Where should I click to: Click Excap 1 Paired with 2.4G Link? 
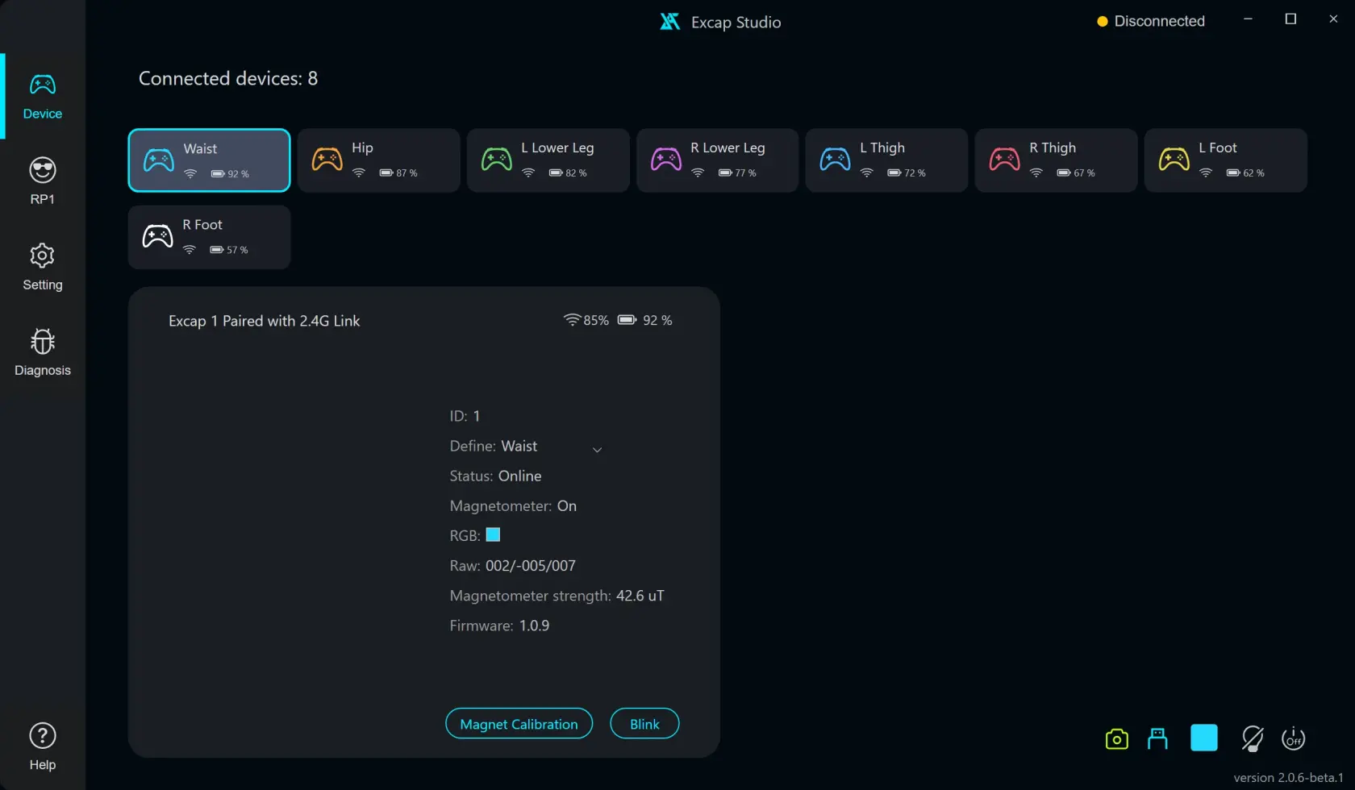coord(264,321)
